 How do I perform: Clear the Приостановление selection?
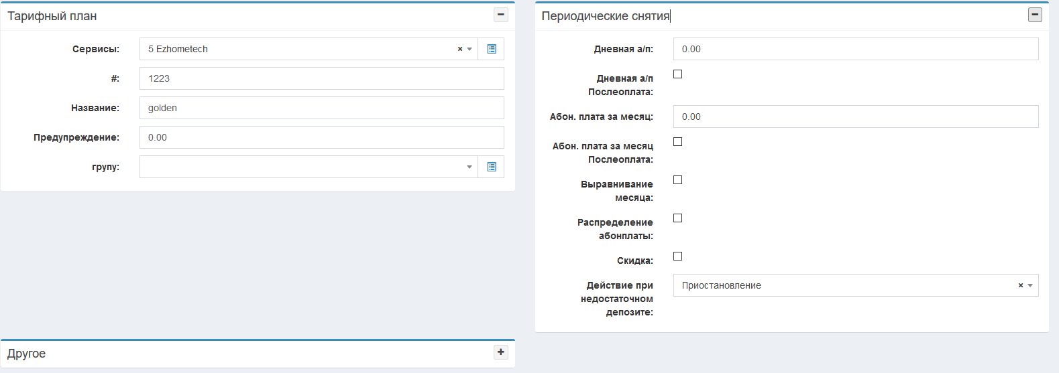(1021, 285)
